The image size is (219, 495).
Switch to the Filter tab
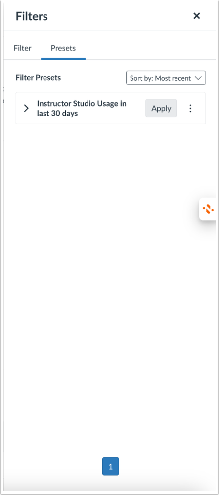tap(22, 48)
